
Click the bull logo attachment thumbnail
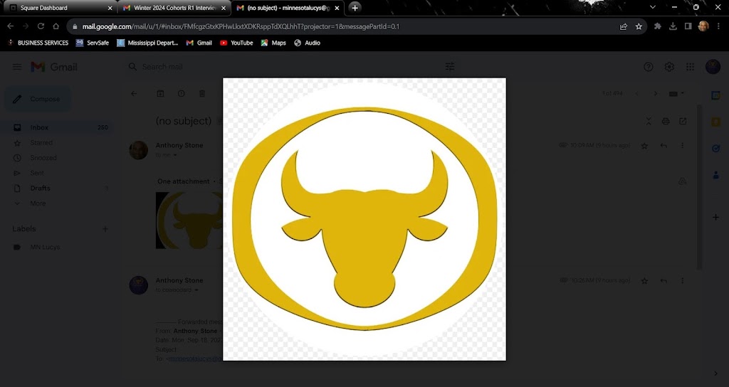coord(189,219)
